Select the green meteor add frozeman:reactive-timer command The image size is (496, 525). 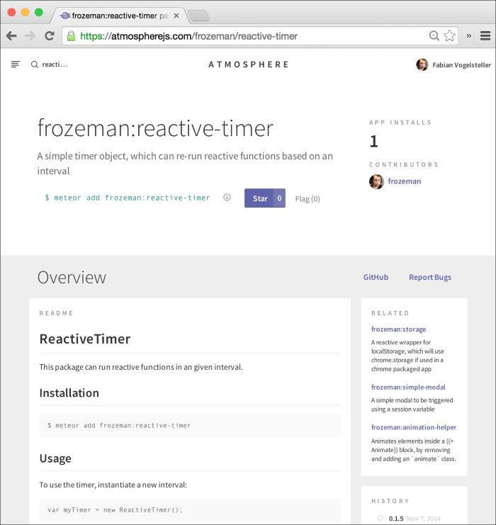128,198
